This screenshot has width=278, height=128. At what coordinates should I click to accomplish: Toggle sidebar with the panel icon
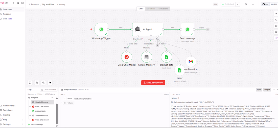pos(22,3)
